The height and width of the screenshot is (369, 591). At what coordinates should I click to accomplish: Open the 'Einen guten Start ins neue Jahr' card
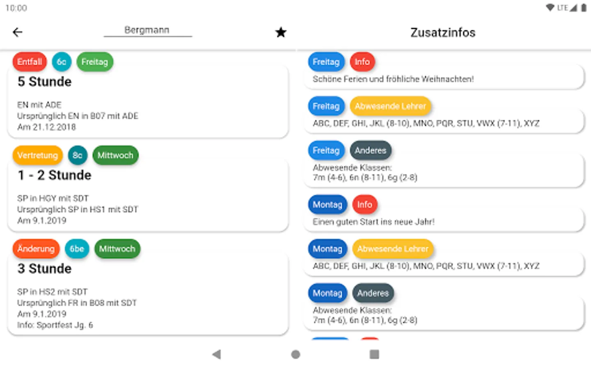(443, 222)
